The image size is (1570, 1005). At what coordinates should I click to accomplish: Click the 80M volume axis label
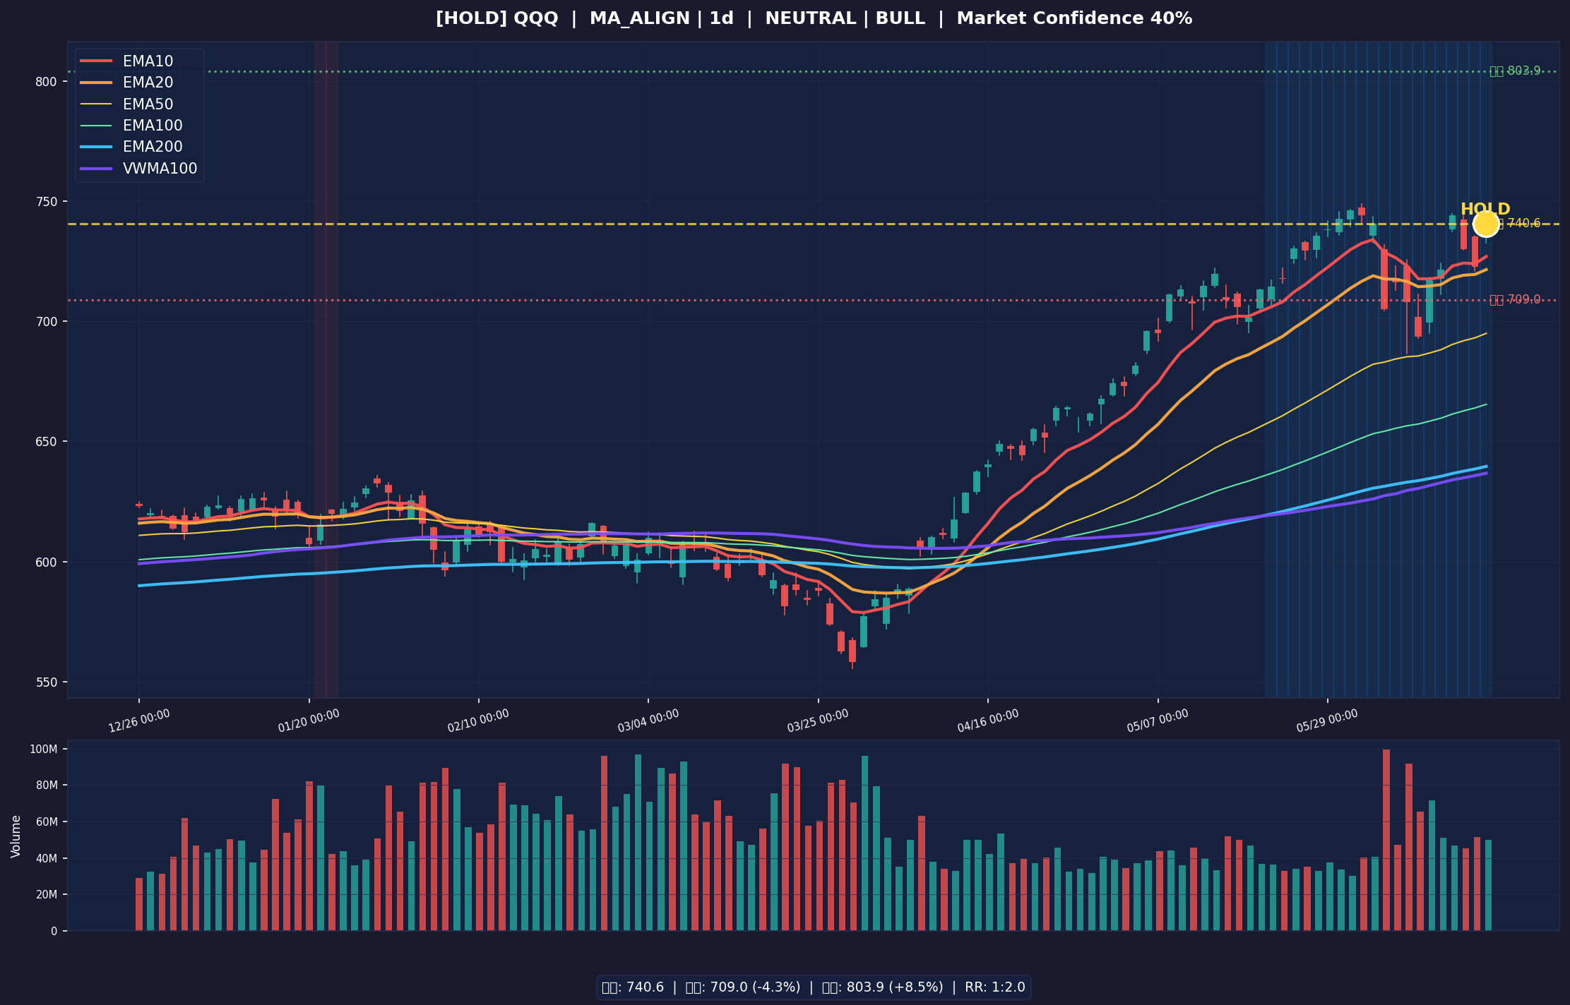pyautogui.click(x=46, y=786)
